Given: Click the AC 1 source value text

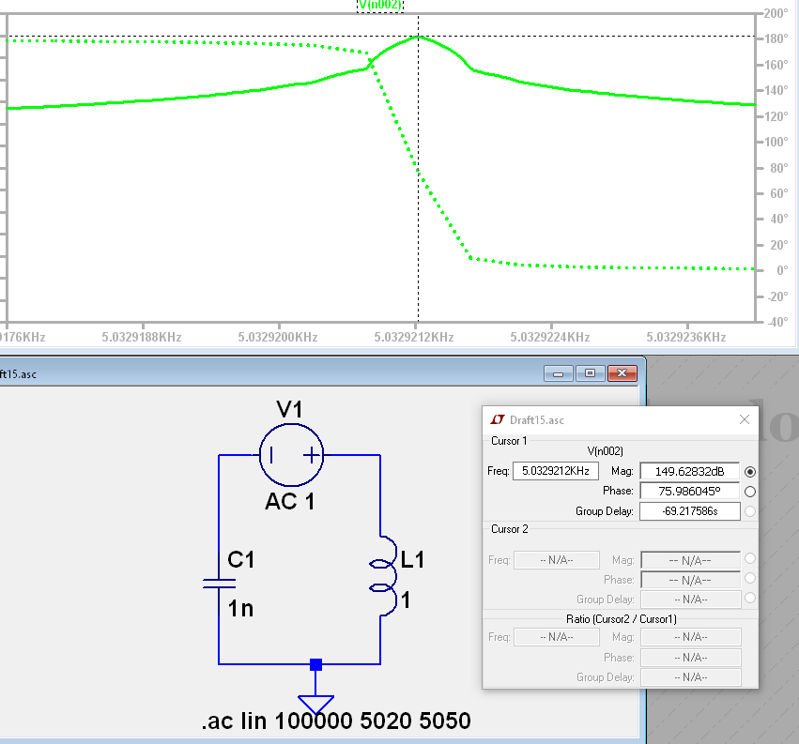Looking at the screenshot, I should click(x=289, y=502).
